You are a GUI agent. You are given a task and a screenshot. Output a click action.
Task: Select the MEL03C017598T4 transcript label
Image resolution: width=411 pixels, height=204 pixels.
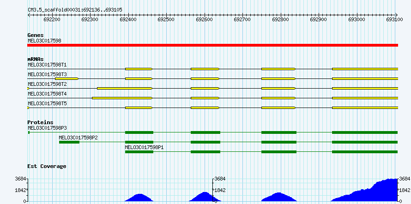tap(47, 94)
